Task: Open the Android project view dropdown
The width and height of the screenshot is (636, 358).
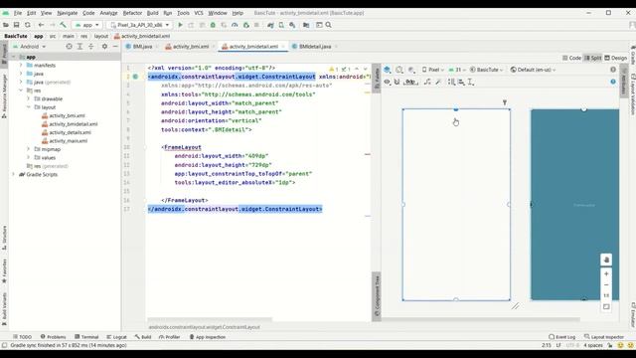Action: click(x=29, y=47)
